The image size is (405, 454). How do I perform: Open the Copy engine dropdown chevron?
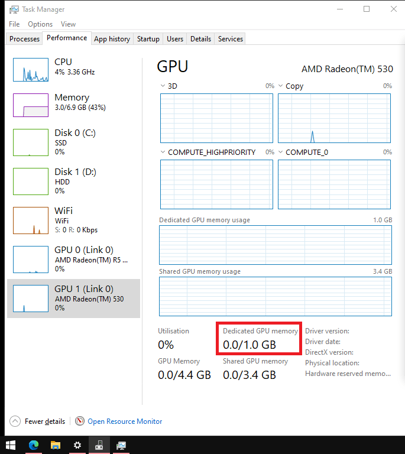pyautogui.click(x=280, y=86)
